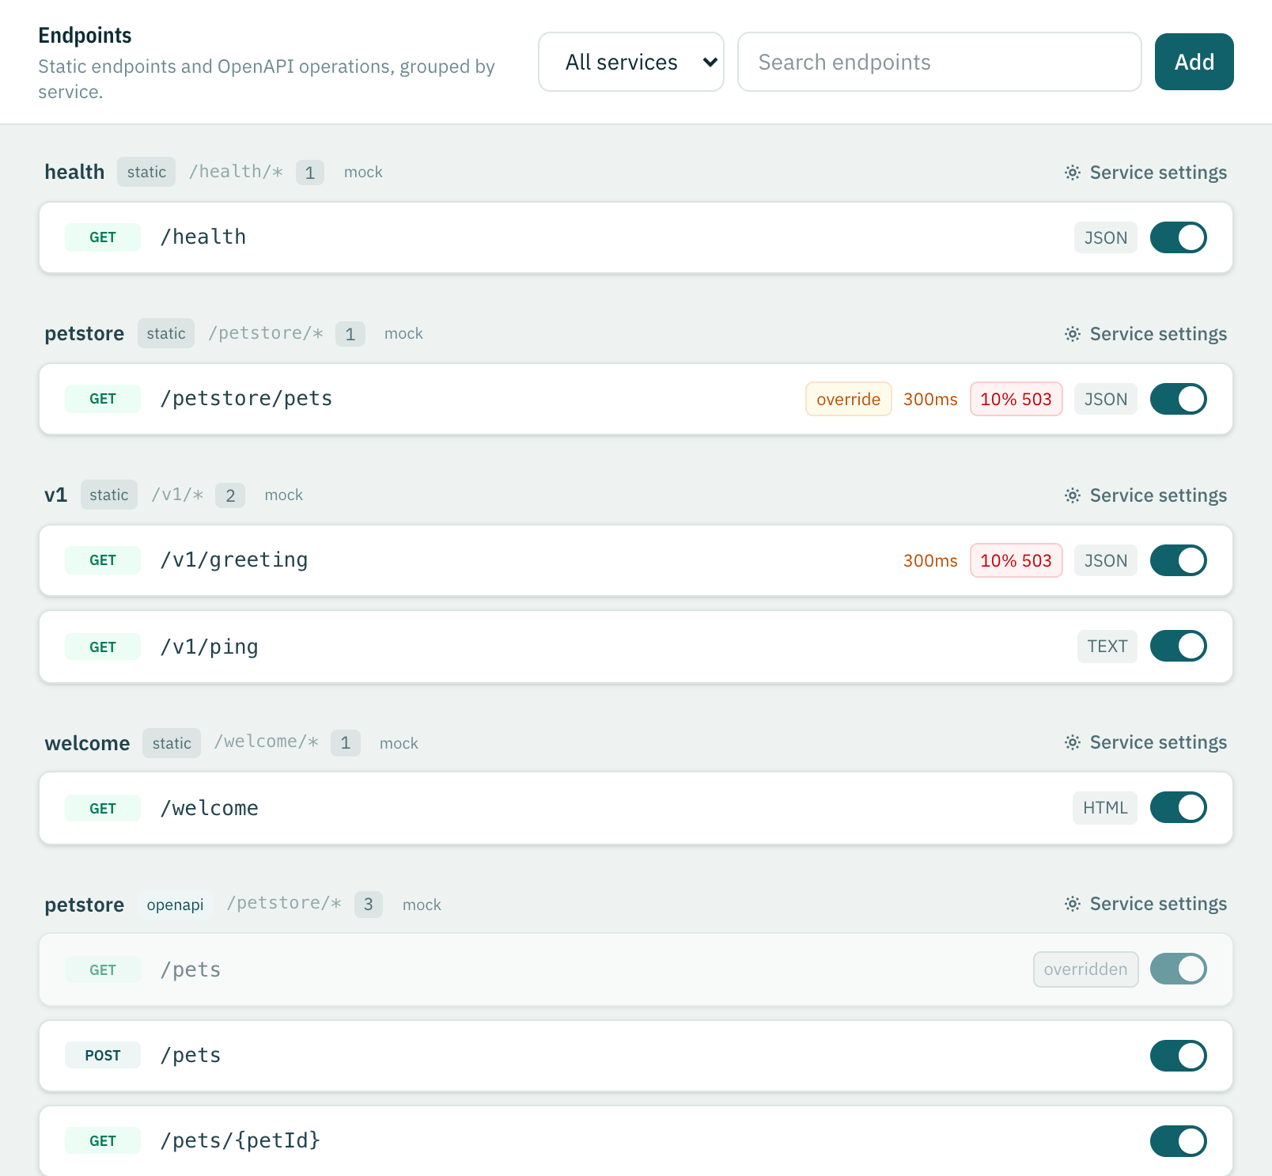This screenshot has height=1176, width=1272.
Task: Open the All services dropdown
Action: pos(631,62)
